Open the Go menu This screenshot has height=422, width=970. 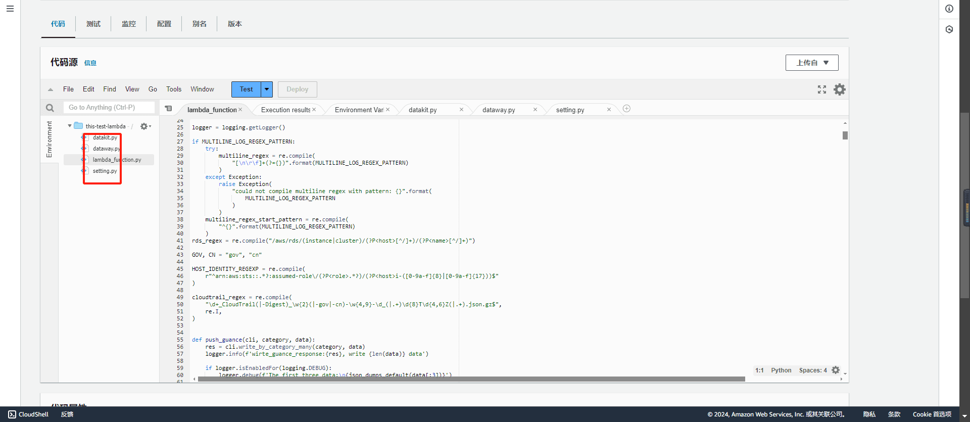[153, 89]
